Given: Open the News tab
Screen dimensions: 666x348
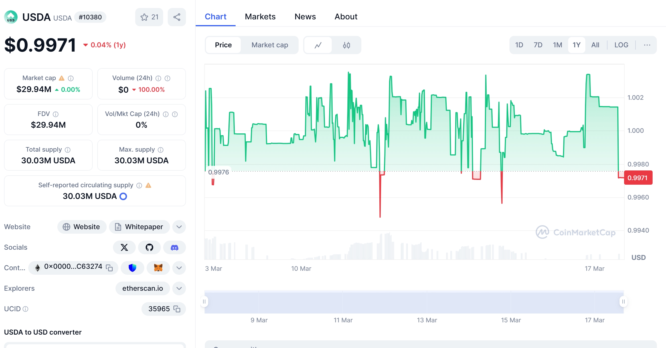Looking at the screenshot, I should tap(305, 17).
